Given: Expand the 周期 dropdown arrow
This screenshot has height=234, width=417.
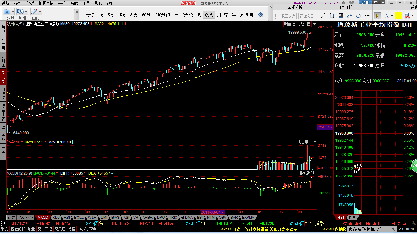Looking at the screenshot, I should [26, 12].
